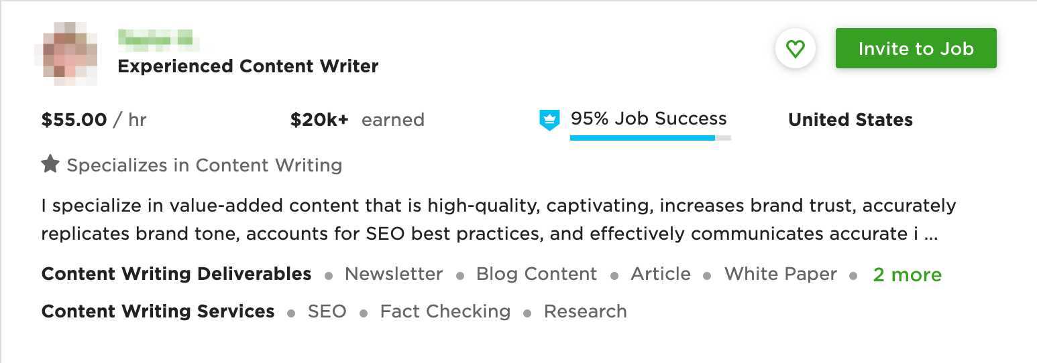This screenshot has width=1037, height=363.
Task: Save freelancer with the heart icon
Action: [795, 49]
